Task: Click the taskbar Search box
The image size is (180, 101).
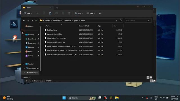Action: tap(82, 98)
